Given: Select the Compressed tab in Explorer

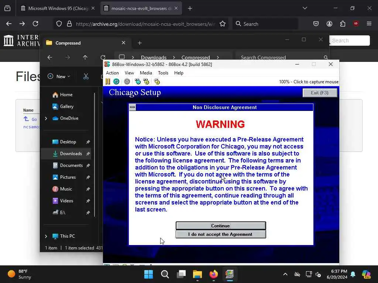Looking at the screenshot, I should [86, 43].
